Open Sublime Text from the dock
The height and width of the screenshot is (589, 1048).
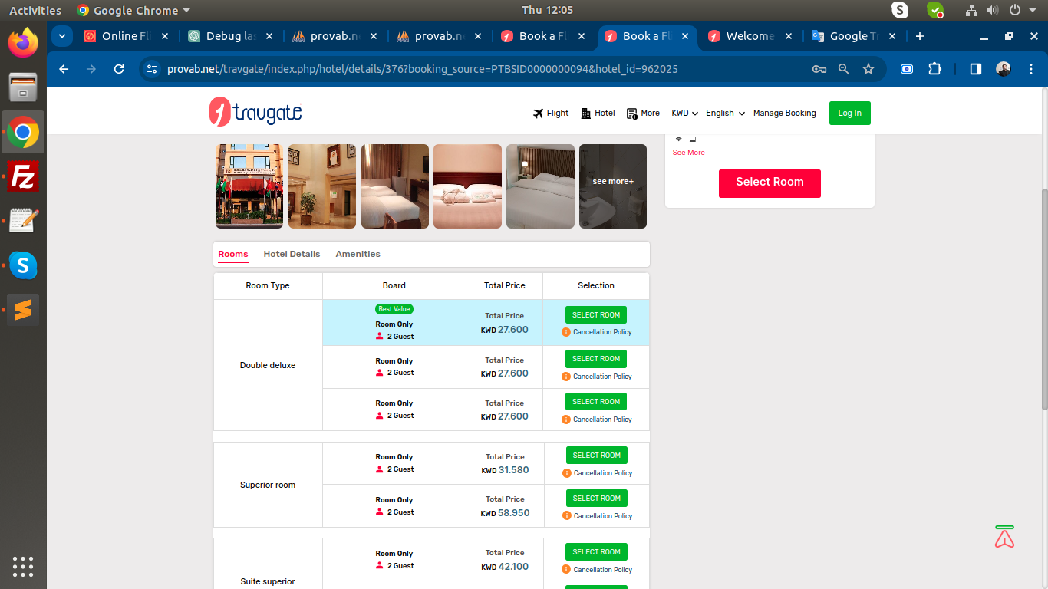(x=23, y=310)
